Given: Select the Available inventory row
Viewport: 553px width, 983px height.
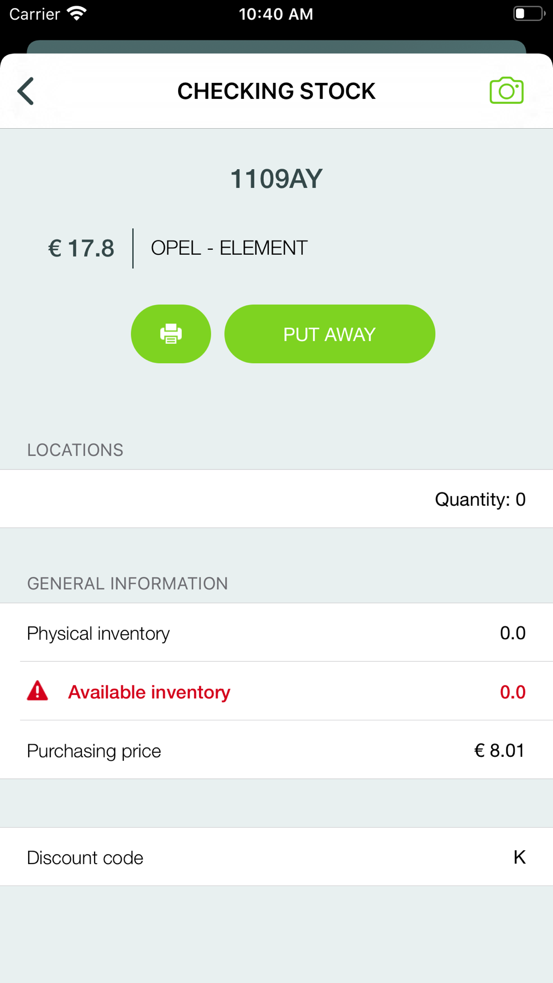Looking at the screenshot, I should [x=276, y=692].
